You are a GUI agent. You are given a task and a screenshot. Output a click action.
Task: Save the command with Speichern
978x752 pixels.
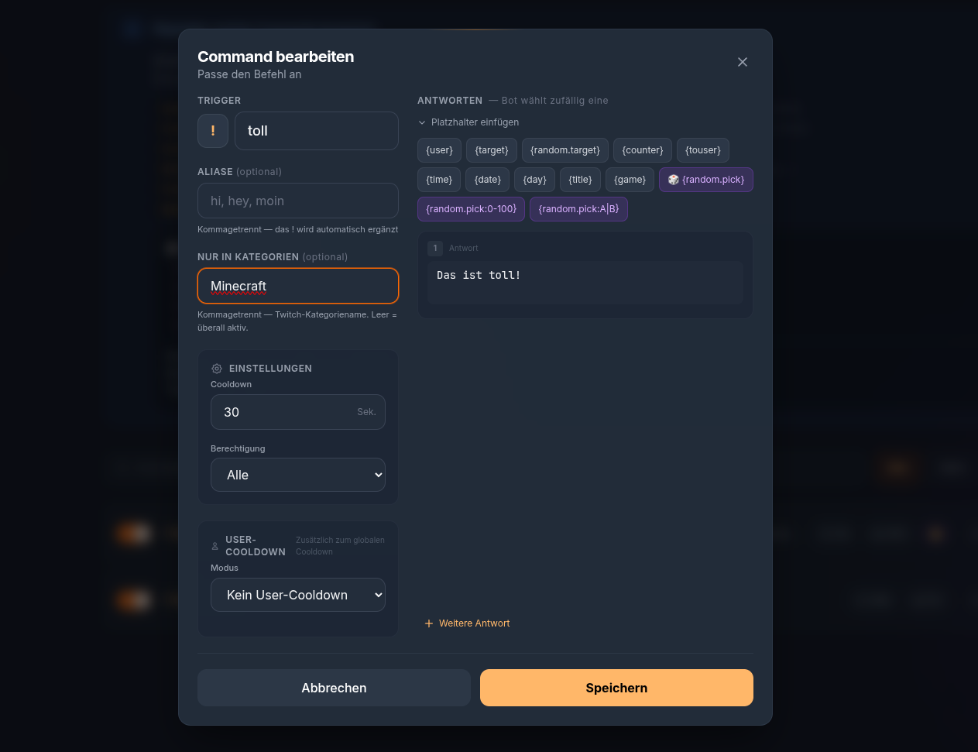(x=616, y=688)
